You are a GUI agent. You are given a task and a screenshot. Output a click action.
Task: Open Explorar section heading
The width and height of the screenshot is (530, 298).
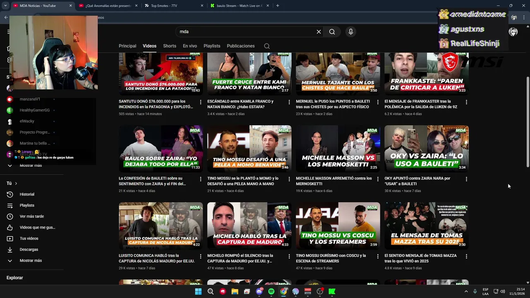[x=14, y=278]
